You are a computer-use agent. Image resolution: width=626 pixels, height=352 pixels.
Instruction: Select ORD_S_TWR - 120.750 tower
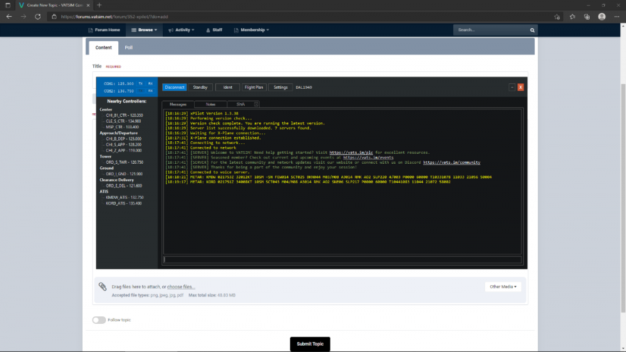point(124,163)
